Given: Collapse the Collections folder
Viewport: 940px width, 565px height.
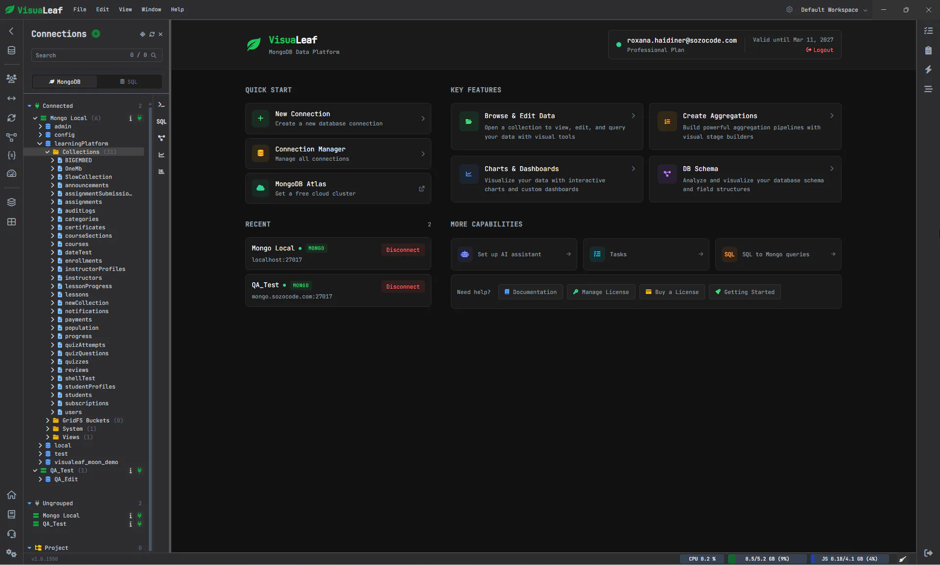Looking at the screenshot, I should point(47,152).
